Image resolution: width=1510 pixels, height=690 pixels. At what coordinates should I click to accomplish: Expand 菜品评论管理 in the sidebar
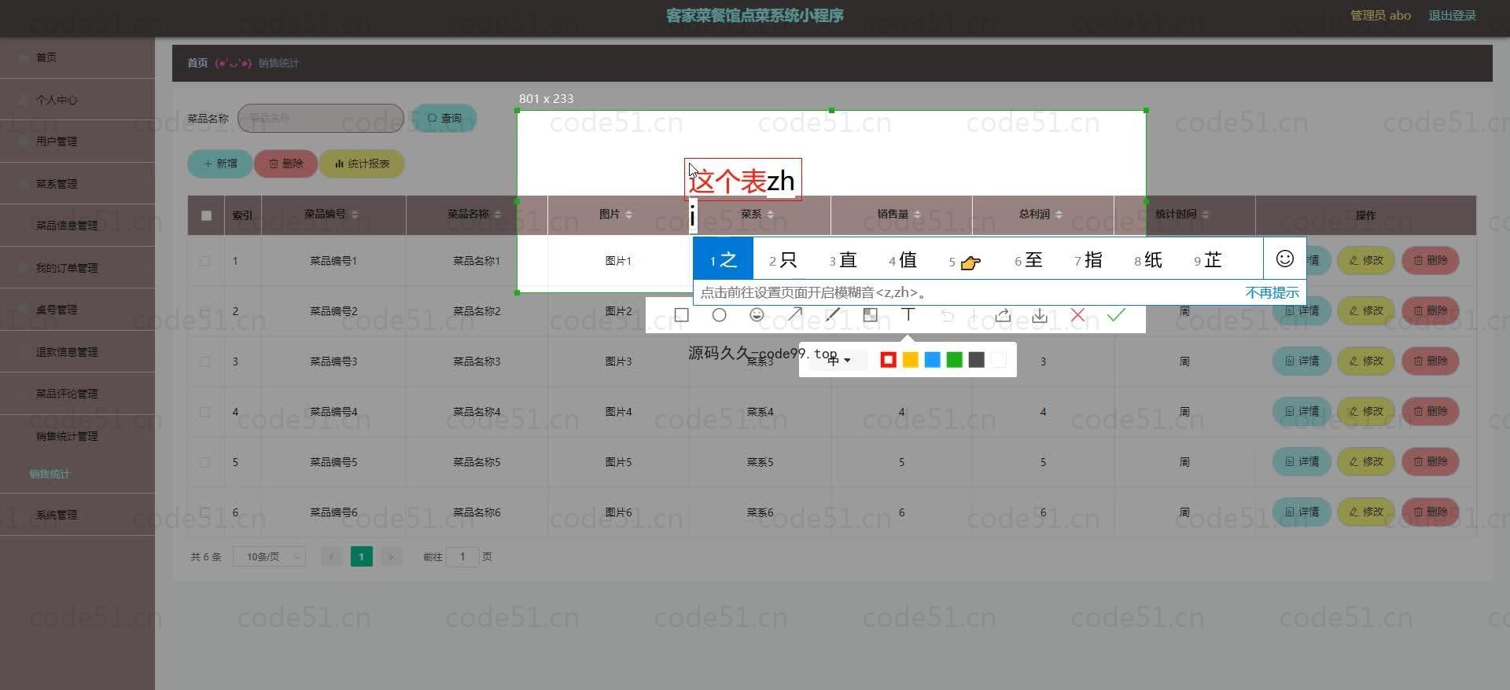77,394
